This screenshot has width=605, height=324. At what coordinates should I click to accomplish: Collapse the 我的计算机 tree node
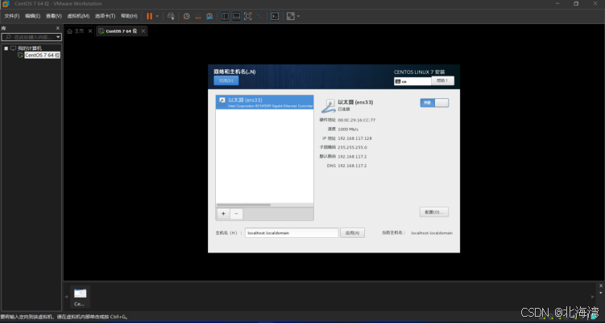6,48
